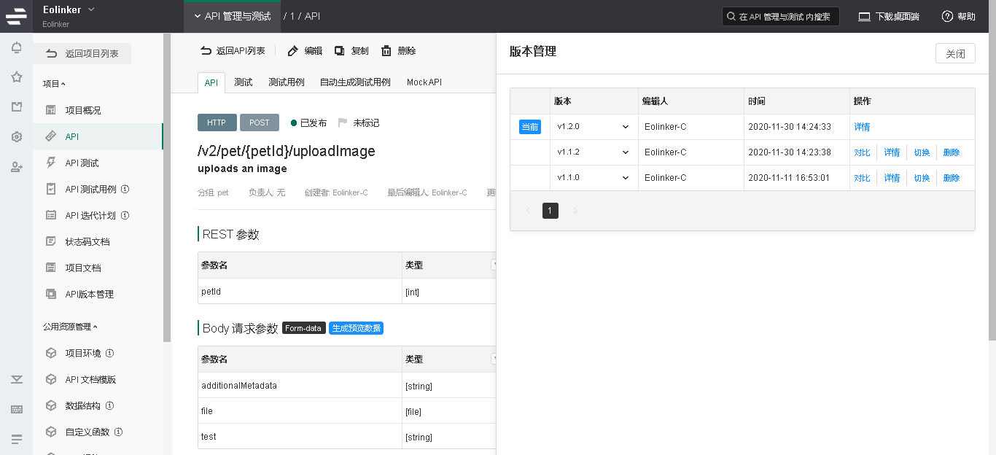Click the keyboard icon in left rail
This screenshot has height=455, width=996.
pos(16,409)
